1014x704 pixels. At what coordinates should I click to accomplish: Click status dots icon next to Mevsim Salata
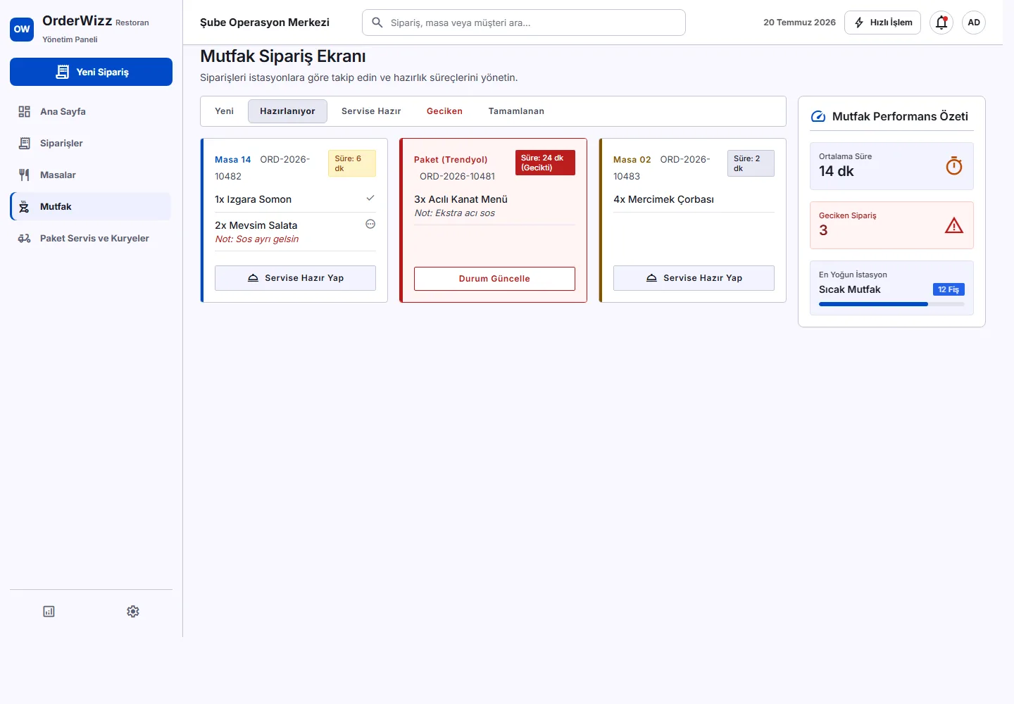pos(370,224)
